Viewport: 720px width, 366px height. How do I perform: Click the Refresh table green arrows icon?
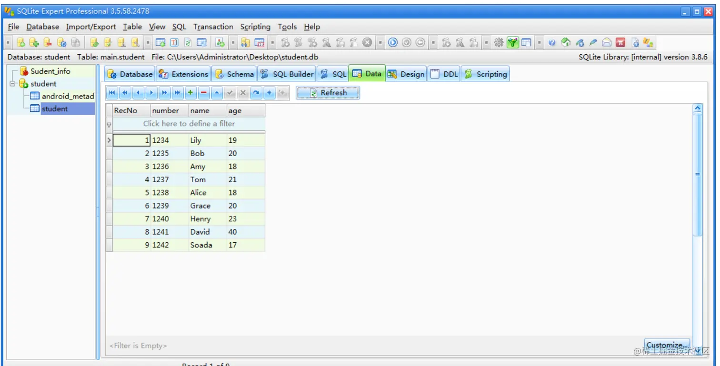[x=188, y=43]
